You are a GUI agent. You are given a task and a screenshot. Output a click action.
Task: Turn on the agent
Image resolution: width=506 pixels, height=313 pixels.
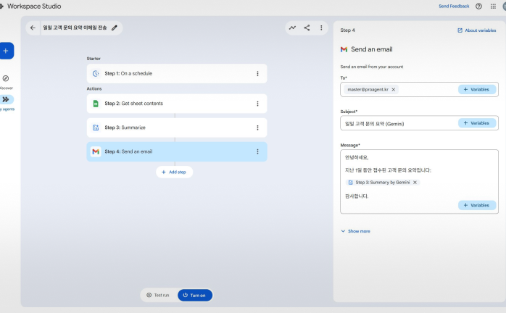point(194,296)
